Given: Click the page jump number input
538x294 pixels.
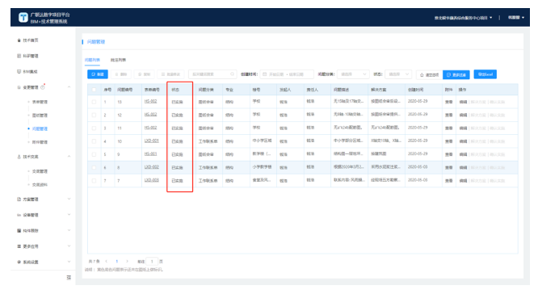Looking at the screenshot, I should 152,262.
